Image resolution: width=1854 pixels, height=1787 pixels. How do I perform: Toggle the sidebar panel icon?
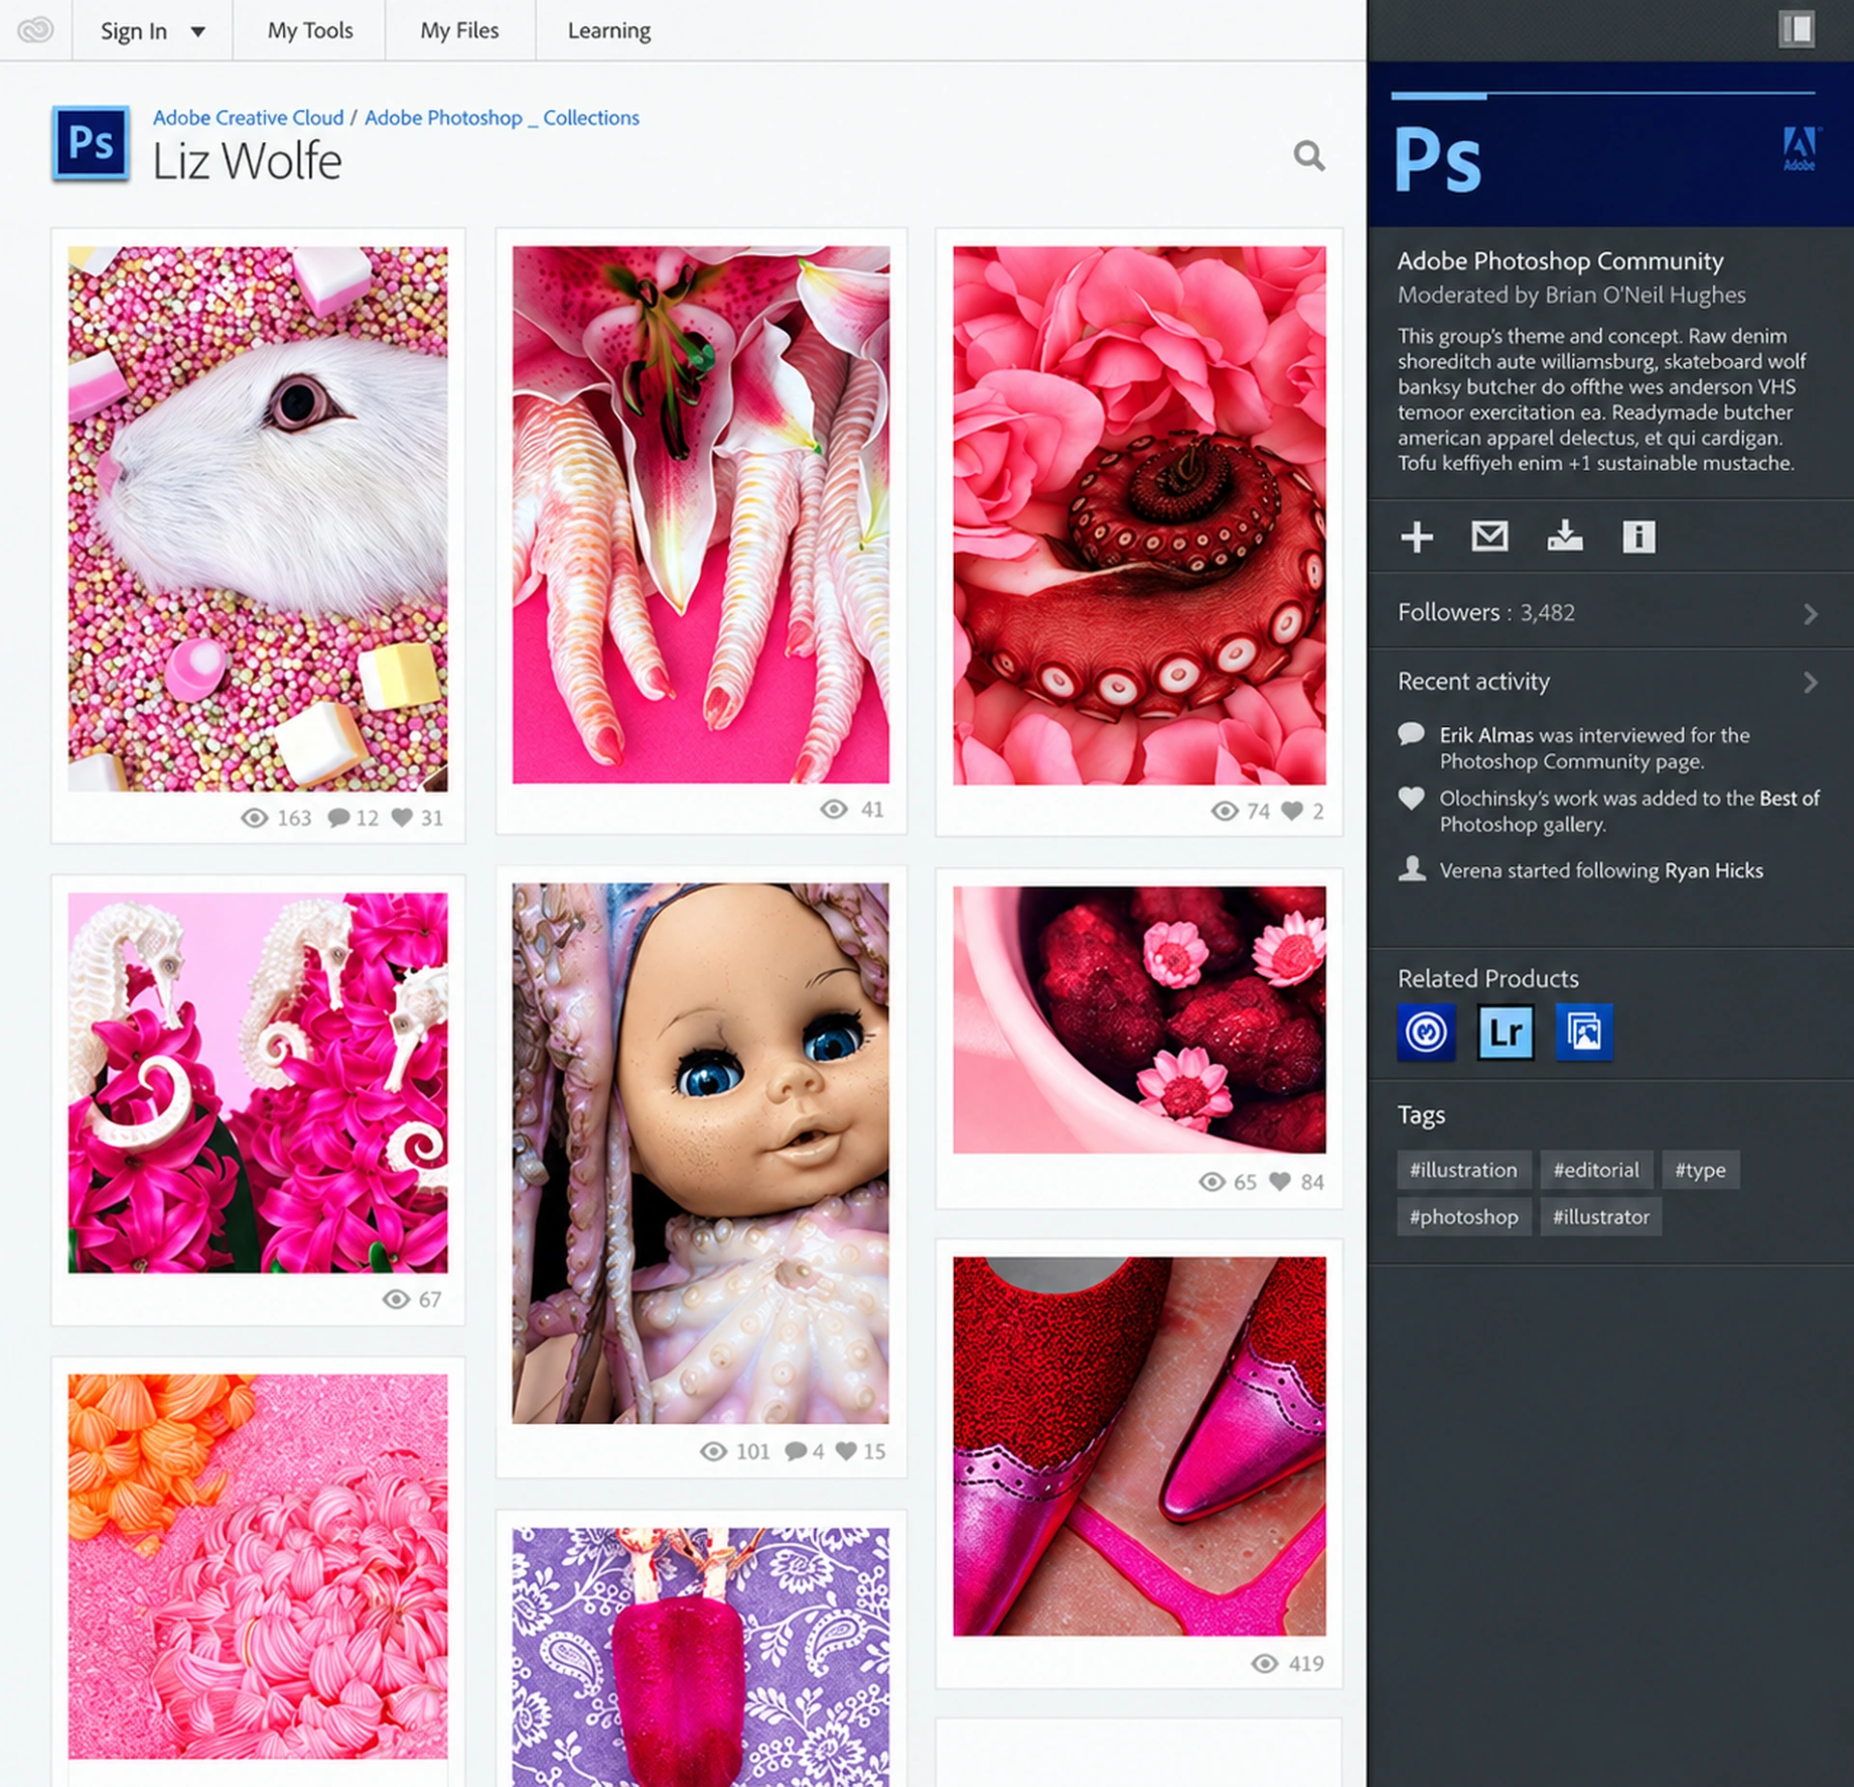click(1796, 29)
